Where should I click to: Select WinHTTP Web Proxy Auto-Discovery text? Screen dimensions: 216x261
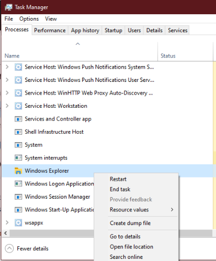89,93
